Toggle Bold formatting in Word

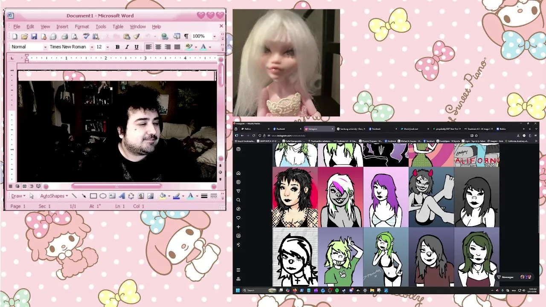(117, 47)
